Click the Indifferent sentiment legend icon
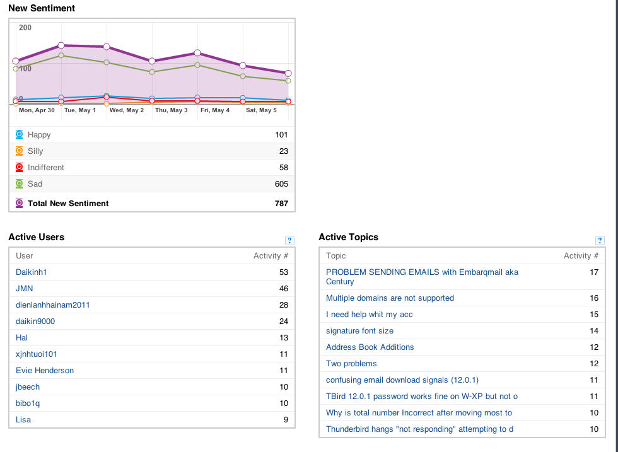The width and height of the screenshot is (618, 452). [19, 168]
